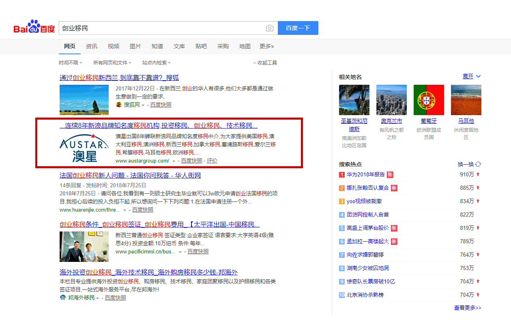Screen dimensions: 511x330
Task: Open image search via the camera icon
Action: click(270, 28)
